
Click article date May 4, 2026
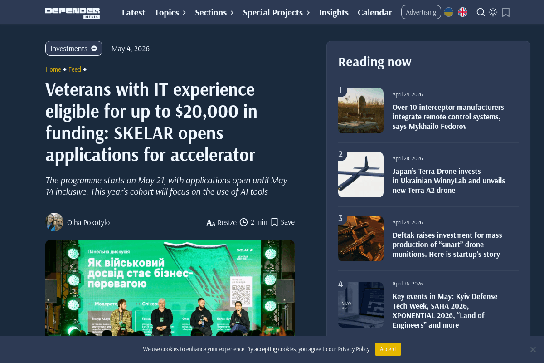[131, 49]
